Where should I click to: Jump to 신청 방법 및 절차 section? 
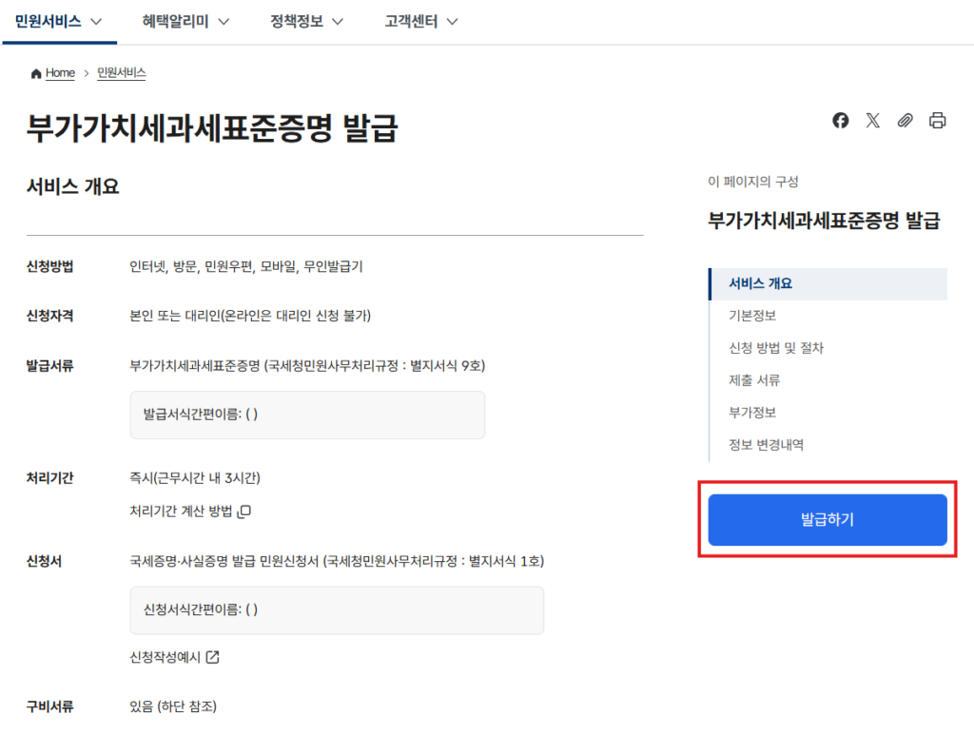[x=776, y=348]
